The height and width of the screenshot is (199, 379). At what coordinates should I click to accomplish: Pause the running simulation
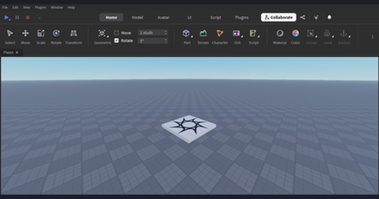click(17, 17)
